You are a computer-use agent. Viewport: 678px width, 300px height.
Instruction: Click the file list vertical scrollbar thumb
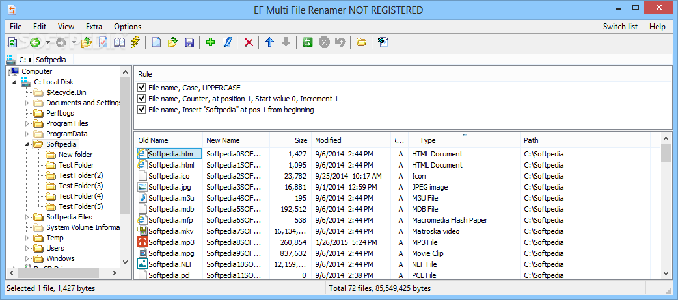click(x=666, y=153)
